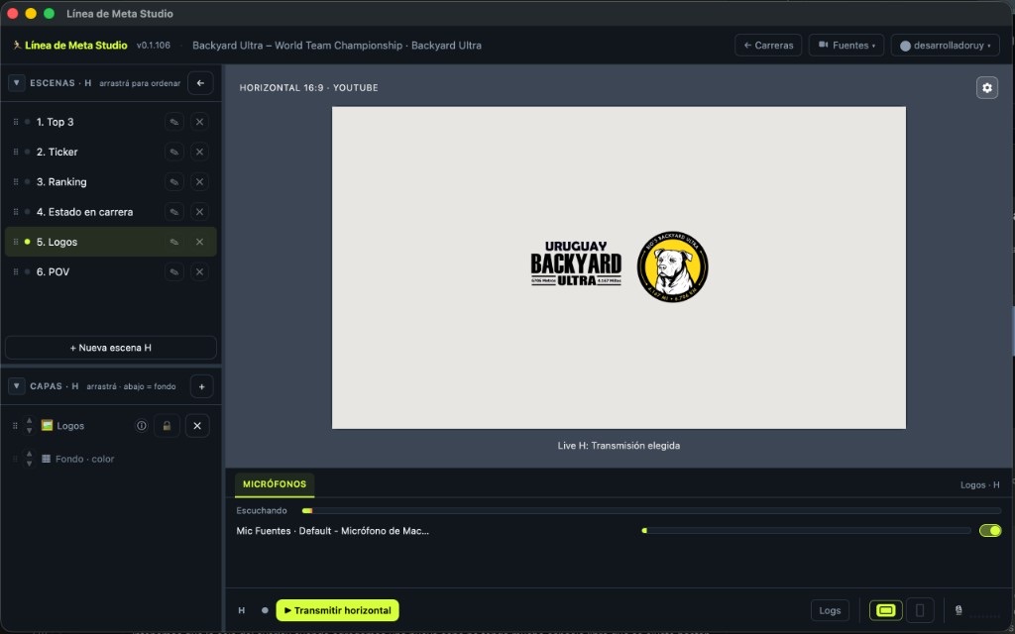Open preview settings gear

987,87
